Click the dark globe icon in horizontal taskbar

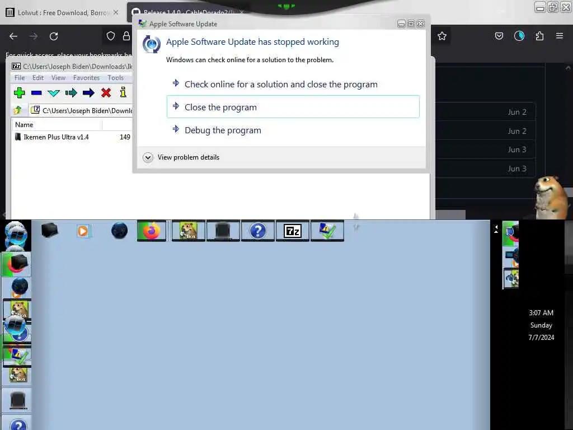[x=120, y=231]
